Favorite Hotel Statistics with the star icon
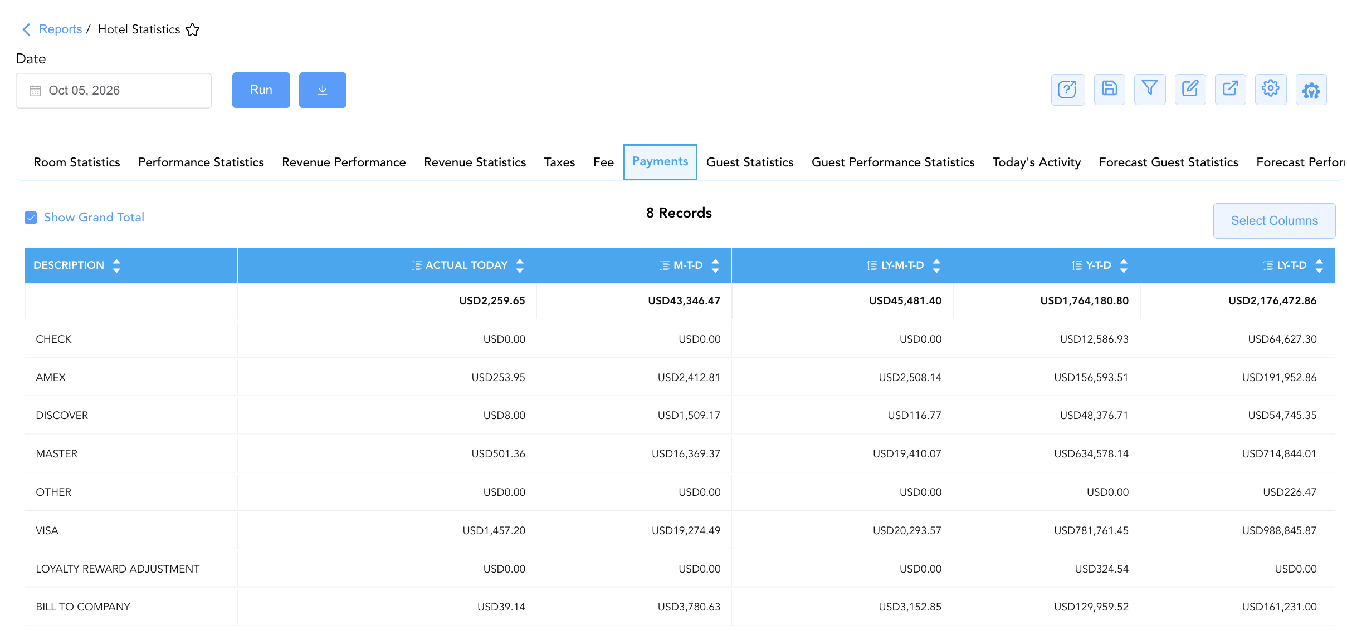1347x631 pixels. click(193, 29)
